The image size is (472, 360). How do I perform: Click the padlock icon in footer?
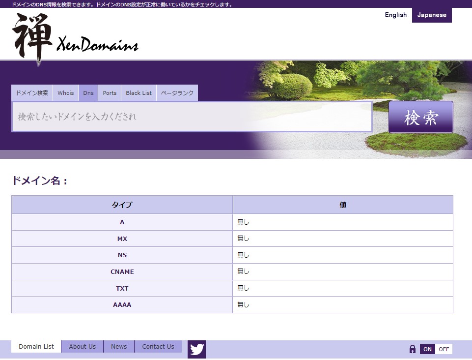pos(413,349)
